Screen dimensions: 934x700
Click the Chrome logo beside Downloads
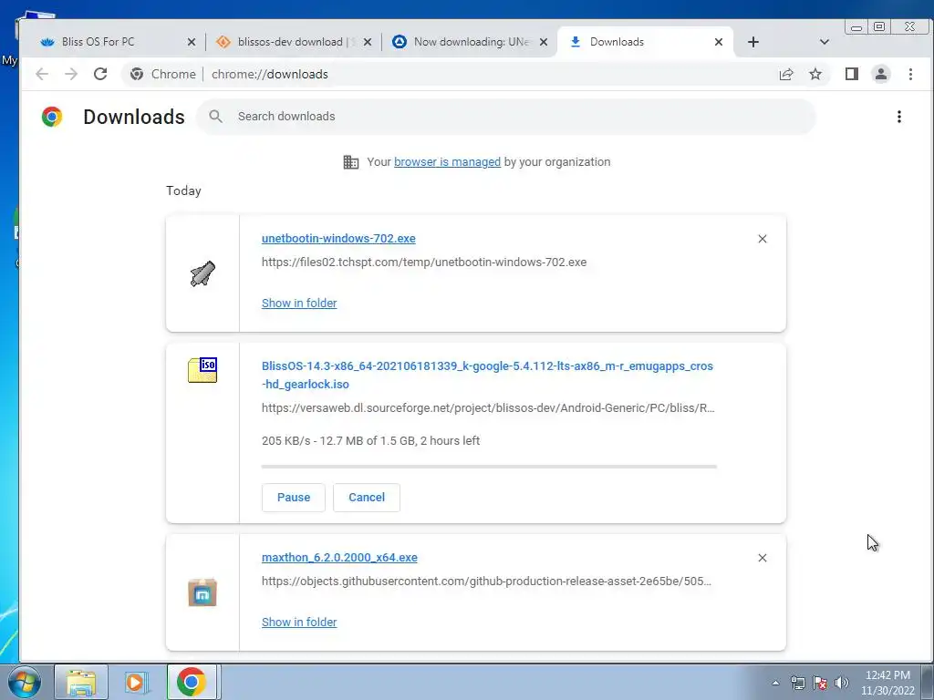coord(52,116)
